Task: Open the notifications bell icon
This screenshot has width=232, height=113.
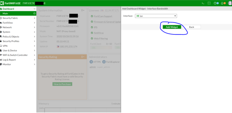Action: pos(222,3)
